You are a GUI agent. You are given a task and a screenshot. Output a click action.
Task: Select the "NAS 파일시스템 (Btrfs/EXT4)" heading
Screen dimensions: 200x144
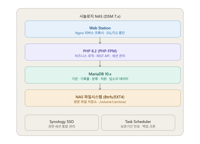100,97
